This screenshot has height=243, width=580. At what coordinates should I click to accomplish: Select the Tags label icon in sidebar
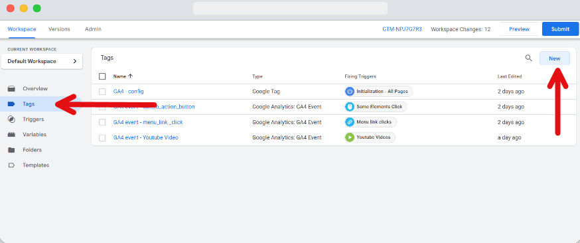click(x=11, y=104)
